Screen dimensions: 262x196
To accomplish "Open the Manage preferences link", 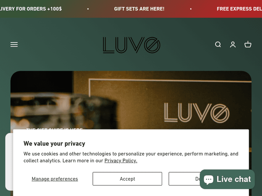I will click(x=55, y=179).
